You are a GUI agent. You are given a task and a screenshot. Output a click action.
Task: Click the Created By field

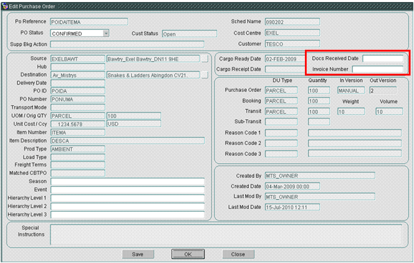(320, 176)
